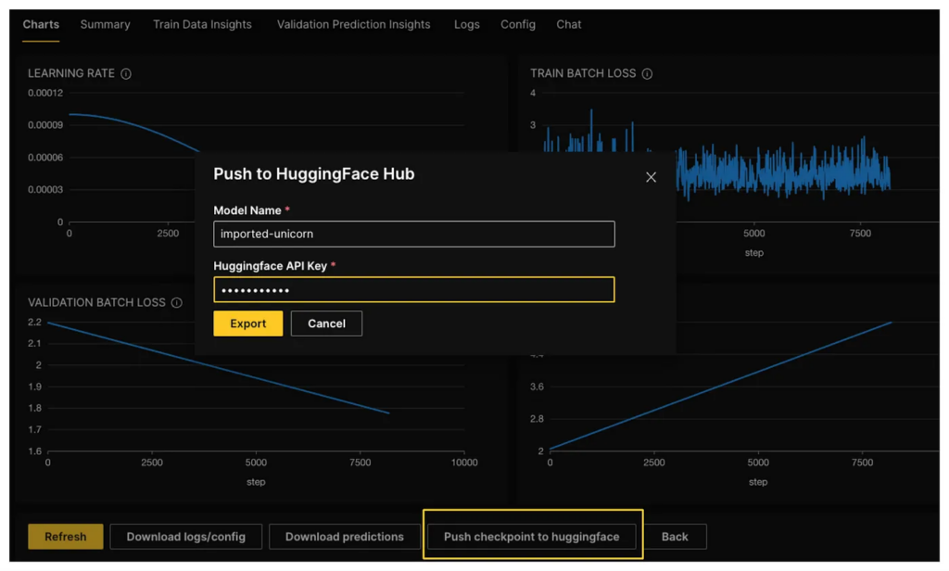Viewport: 949px width, 571px height.
Task: Cancel the HuggingFace push dialog
Action: [x=326, y=324]
